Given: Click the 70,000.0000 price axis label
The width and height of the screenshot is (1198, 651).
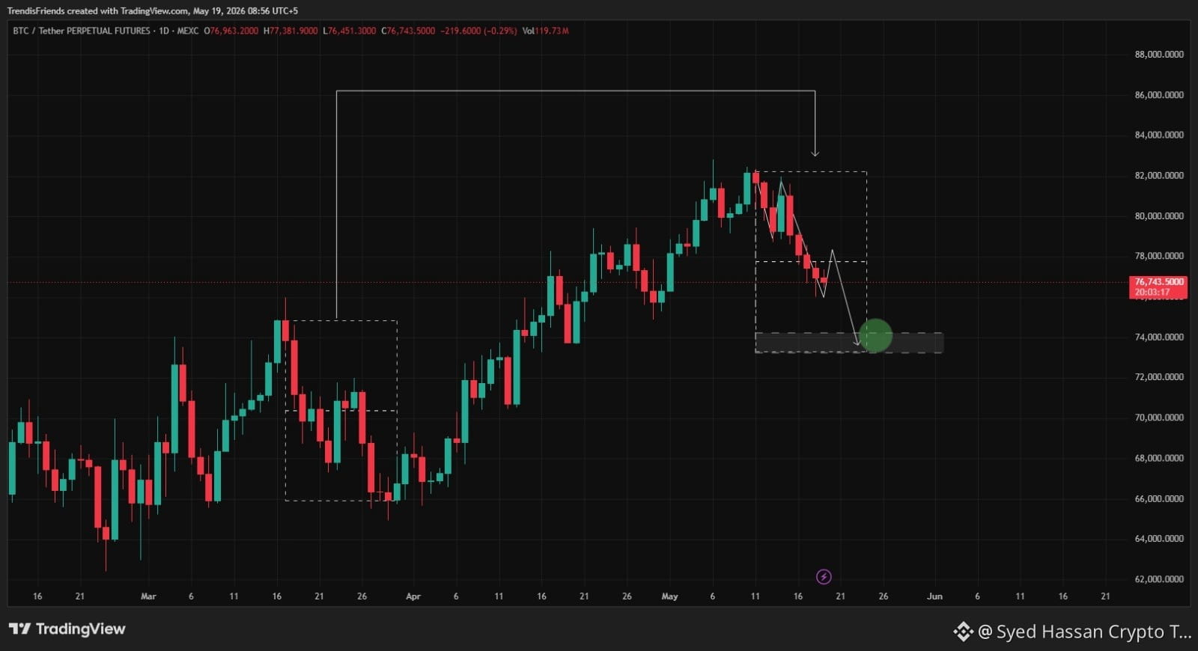Looking at the screenshot, I should tap(1159, 418).
